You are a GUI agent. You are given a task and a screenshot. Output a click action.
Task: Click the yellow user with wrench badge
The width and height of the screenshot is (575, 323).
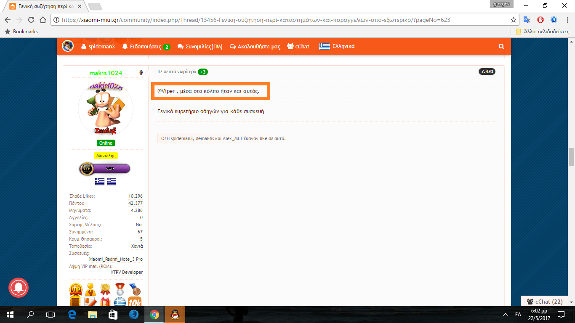tap(91, 289)
